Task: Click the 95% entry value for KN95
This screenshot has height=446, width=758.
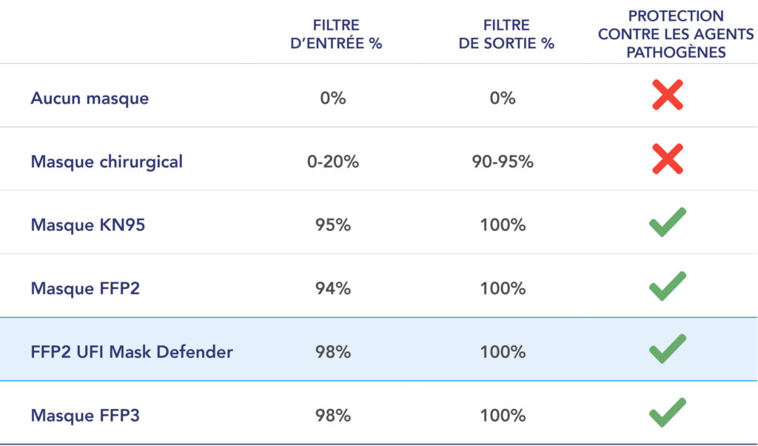Action: click(x=333, y=225)
